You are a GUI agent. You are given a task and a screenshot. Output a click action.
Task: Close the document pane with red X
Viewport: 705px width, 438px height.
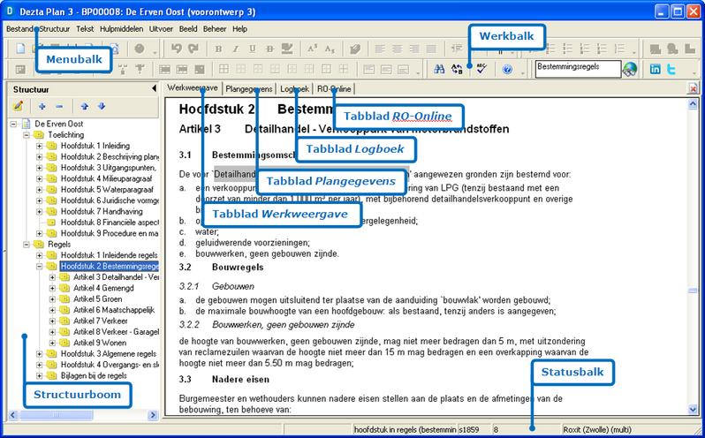(x=693, y=88)
